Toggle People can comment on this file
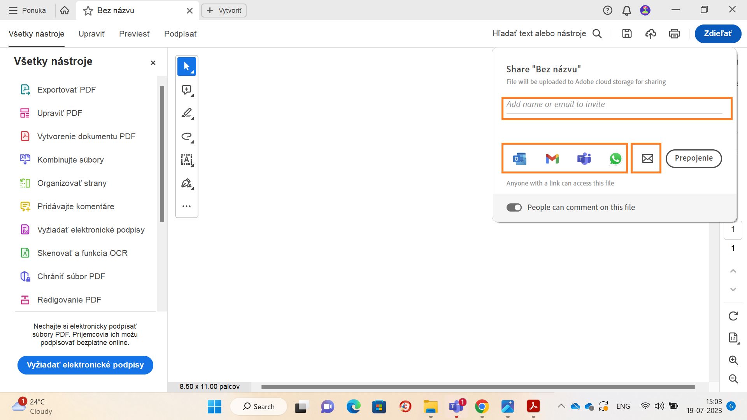Image resolution: width=747 pixels, height=420 pixels. (514, 208)
